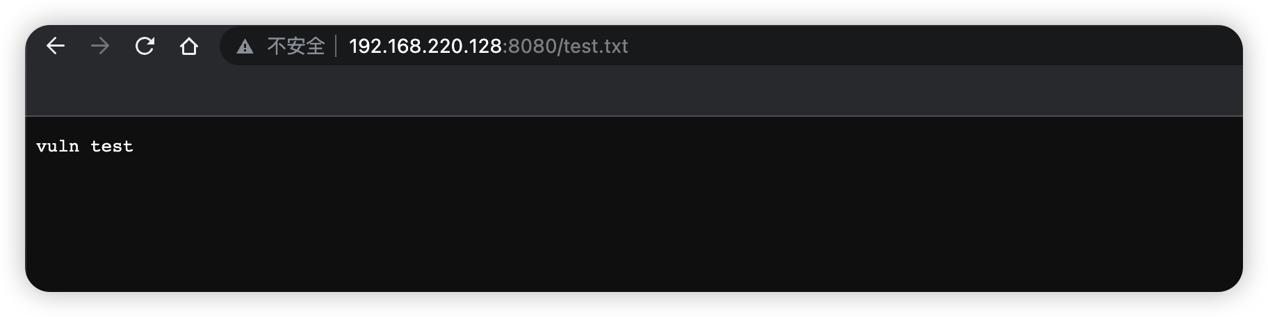This screenshot has height=317, width=1268.
Task: Click the greyed-out forward arrow button
Action: tap(100, 46)
